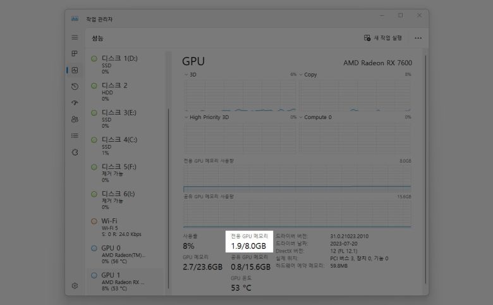Screen dimensions: 493x305
Task: Click hardware reserved memory 59.8MB
Action: (339, 266)
